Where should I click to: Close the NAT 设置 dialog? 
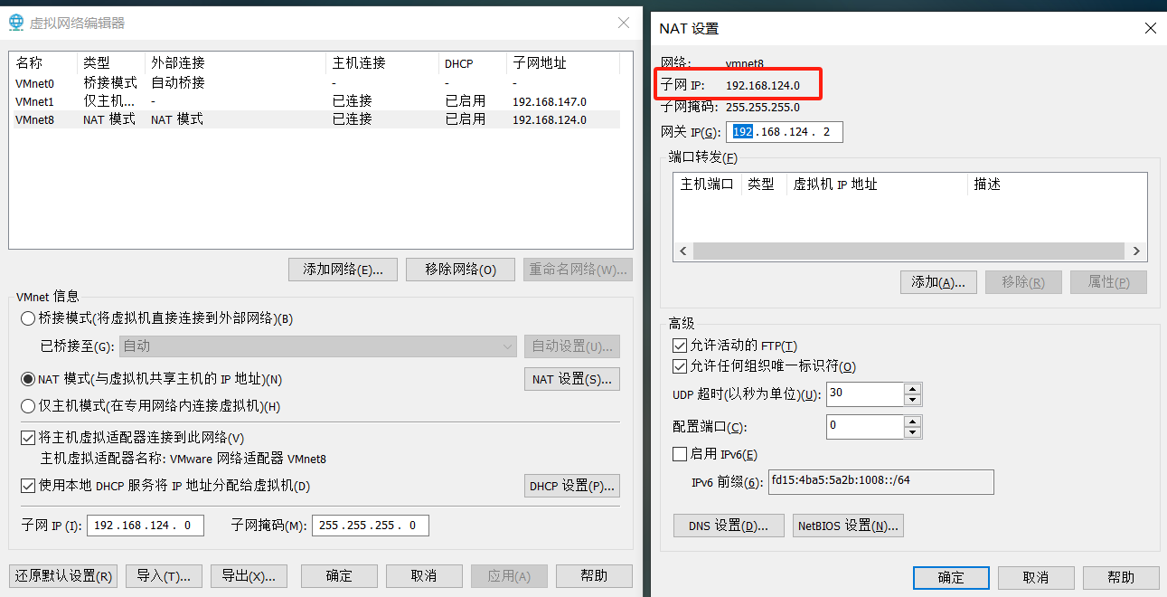(x=1150, y=28)
